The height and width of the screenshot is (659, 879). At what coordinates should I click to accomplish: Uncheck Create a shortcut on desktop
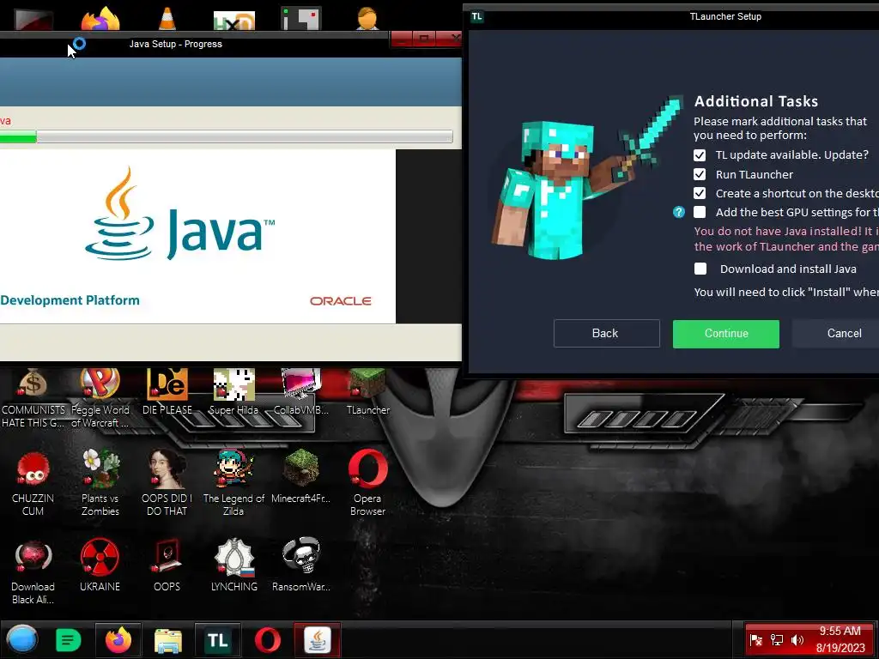pos(700,193)
